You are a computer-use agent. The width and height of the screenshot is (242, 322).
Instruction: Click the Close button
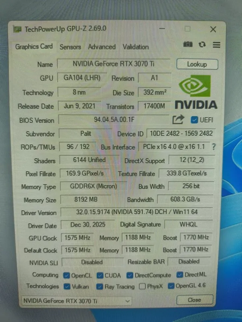pyautogui.click(x=194, y=300)
